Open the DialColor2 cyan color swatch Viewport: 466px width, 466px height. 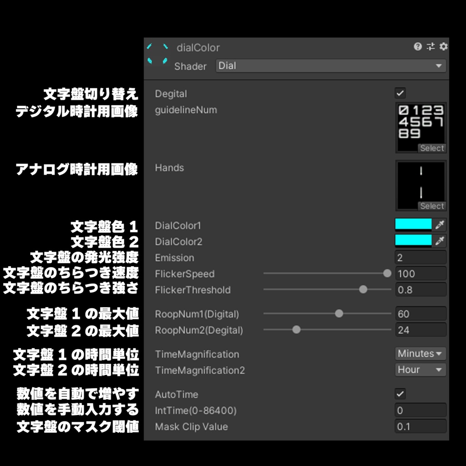[x=413, y=241]
